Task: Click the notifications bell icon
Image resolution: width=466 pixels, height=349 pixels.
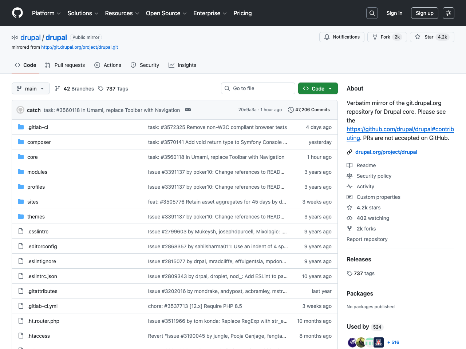Action: coord(327,37)
